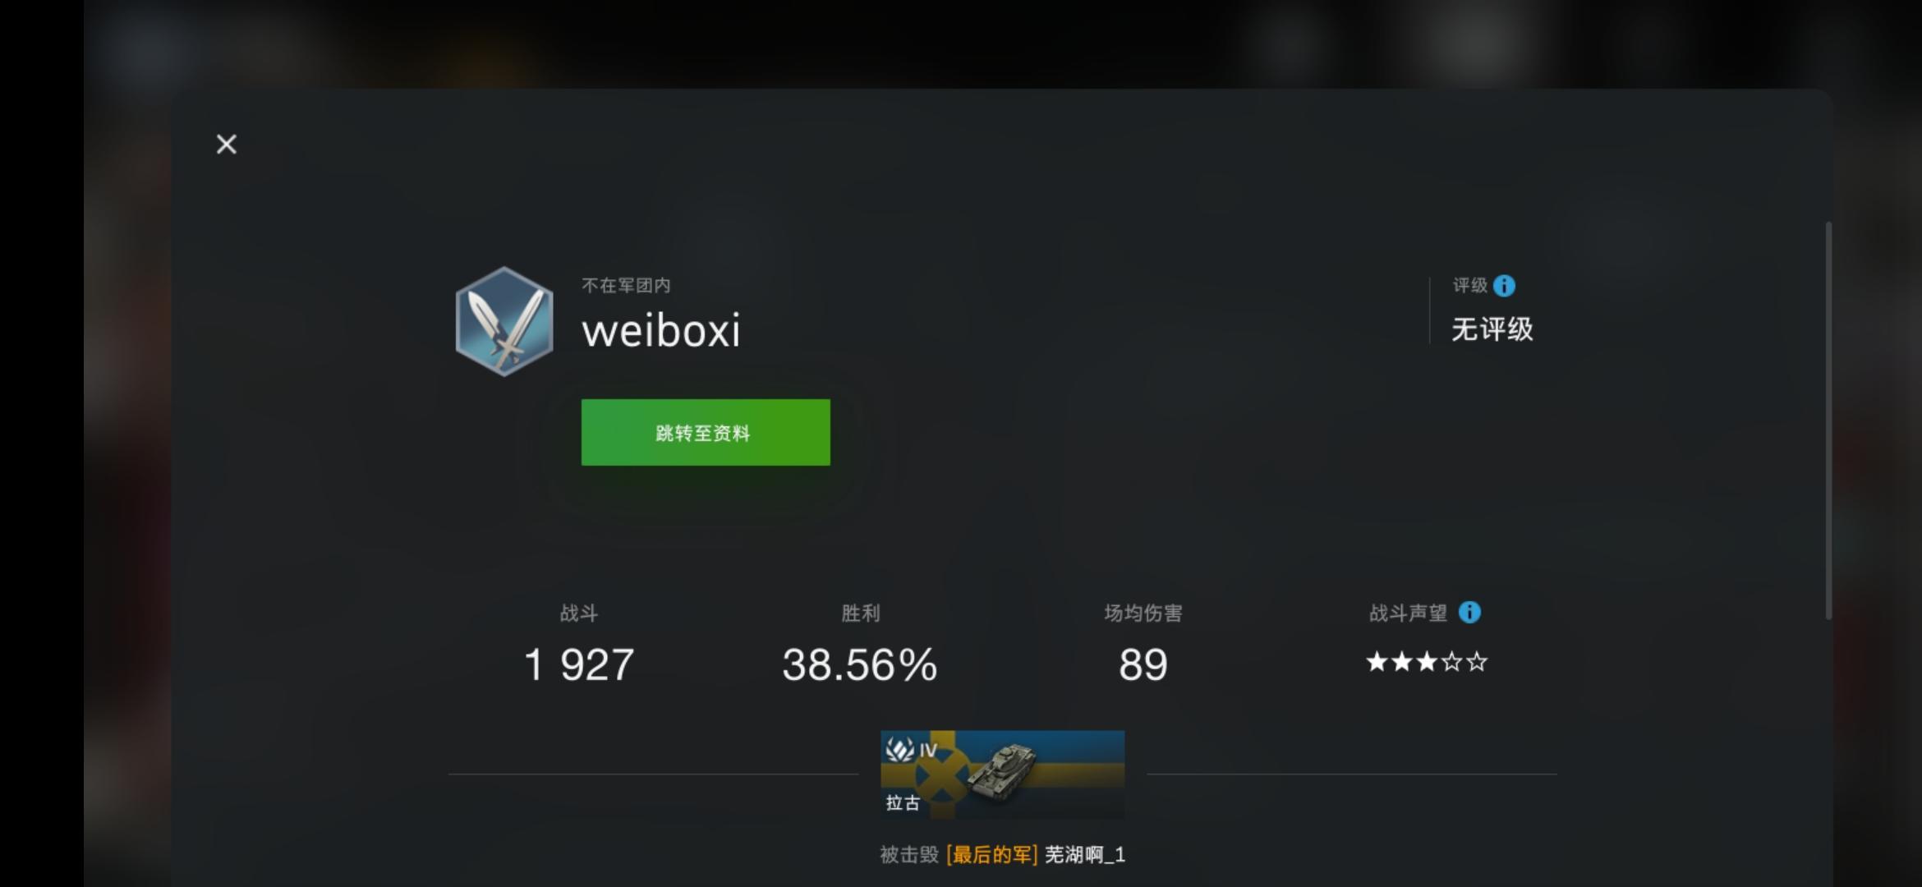Select the 拉古 tank thumbnail
The image size is (1922, 887).
point(1002,774)
